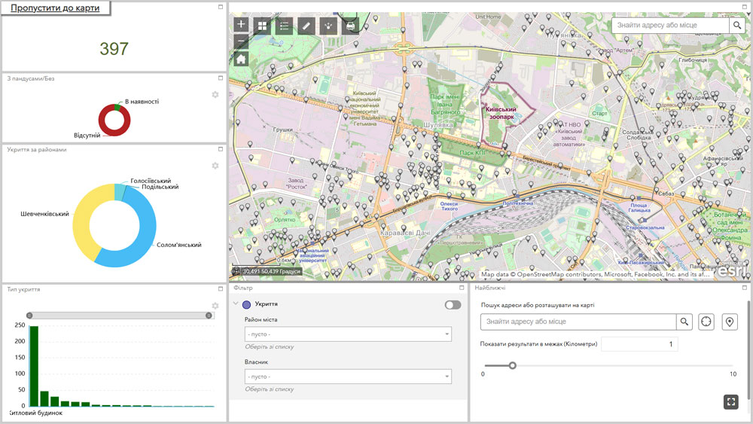
Task: Open the Район міста dropdown
Action: point(348,334)
